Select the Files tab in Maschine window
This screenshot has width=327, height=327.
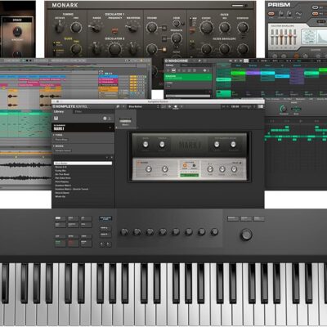185,65
